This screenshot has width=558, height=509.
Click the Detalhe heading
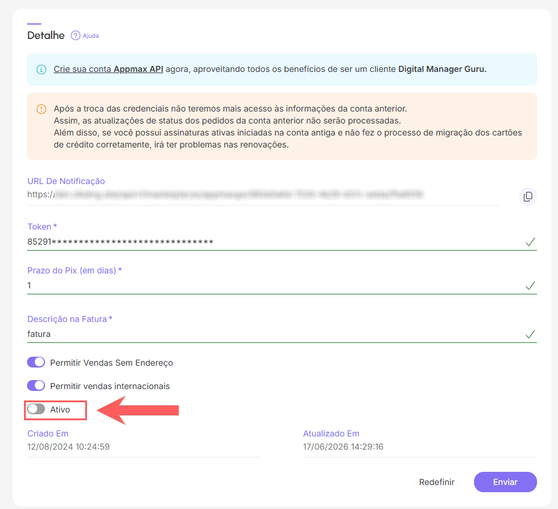[46, 35]
